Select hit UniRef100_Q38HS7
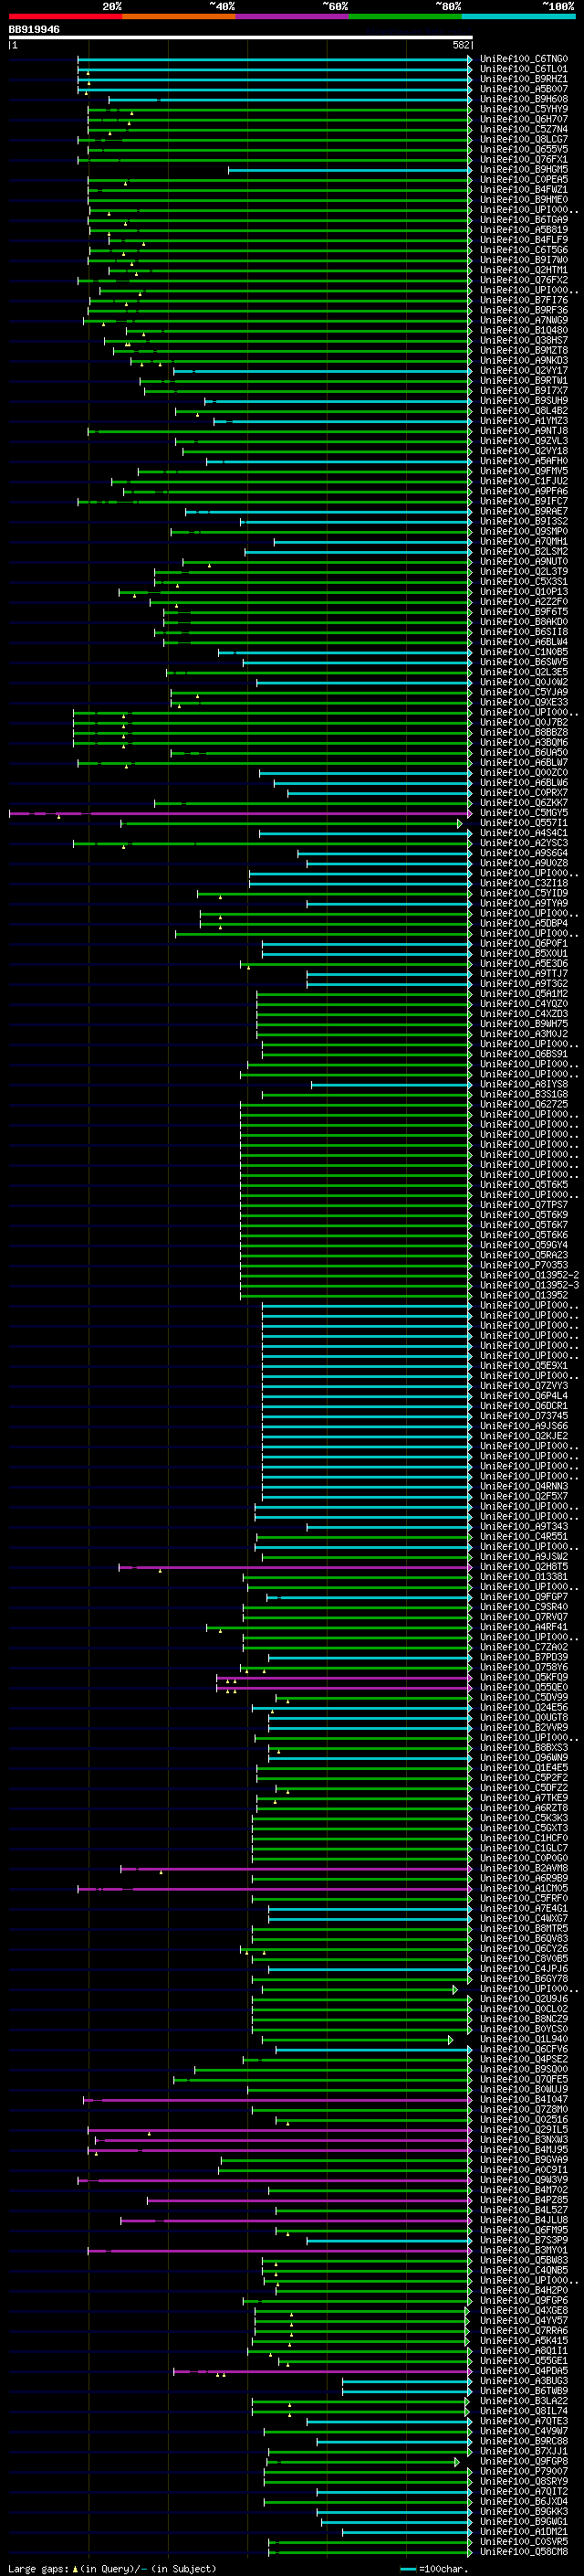Screen dimensions: 584x2576 point(523,340)
